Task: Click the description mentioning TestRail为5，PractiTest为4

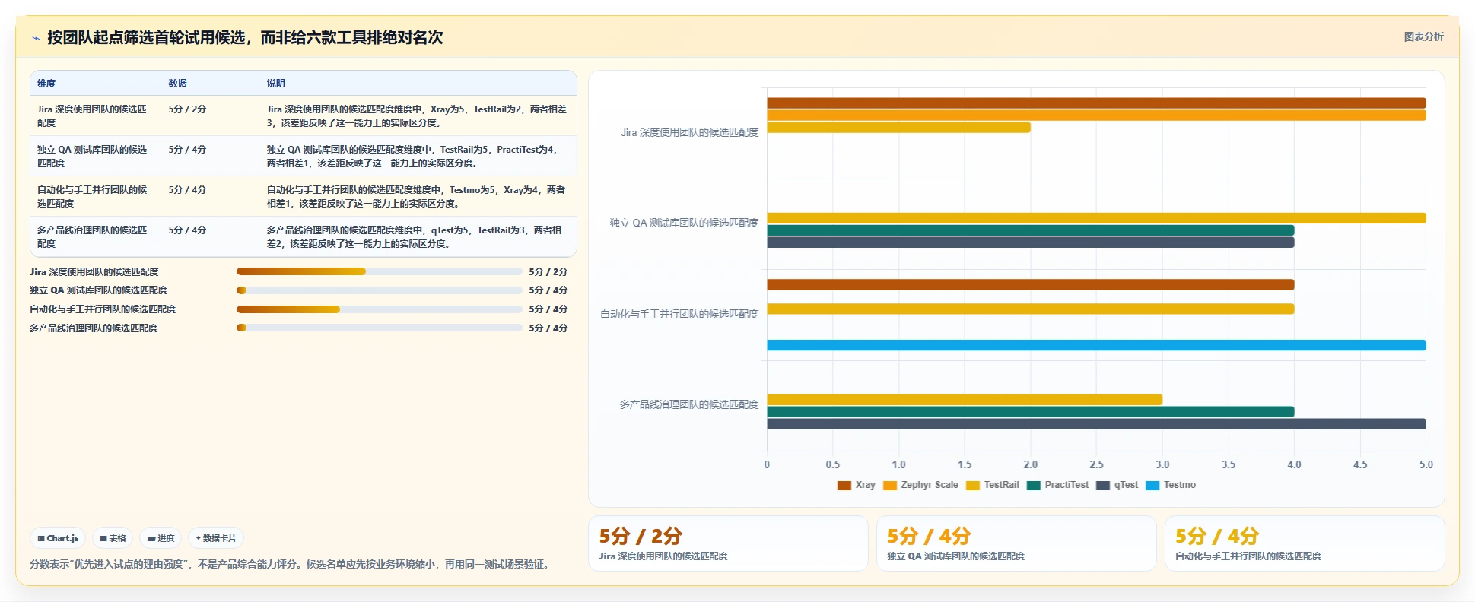Action: [413, 157]
